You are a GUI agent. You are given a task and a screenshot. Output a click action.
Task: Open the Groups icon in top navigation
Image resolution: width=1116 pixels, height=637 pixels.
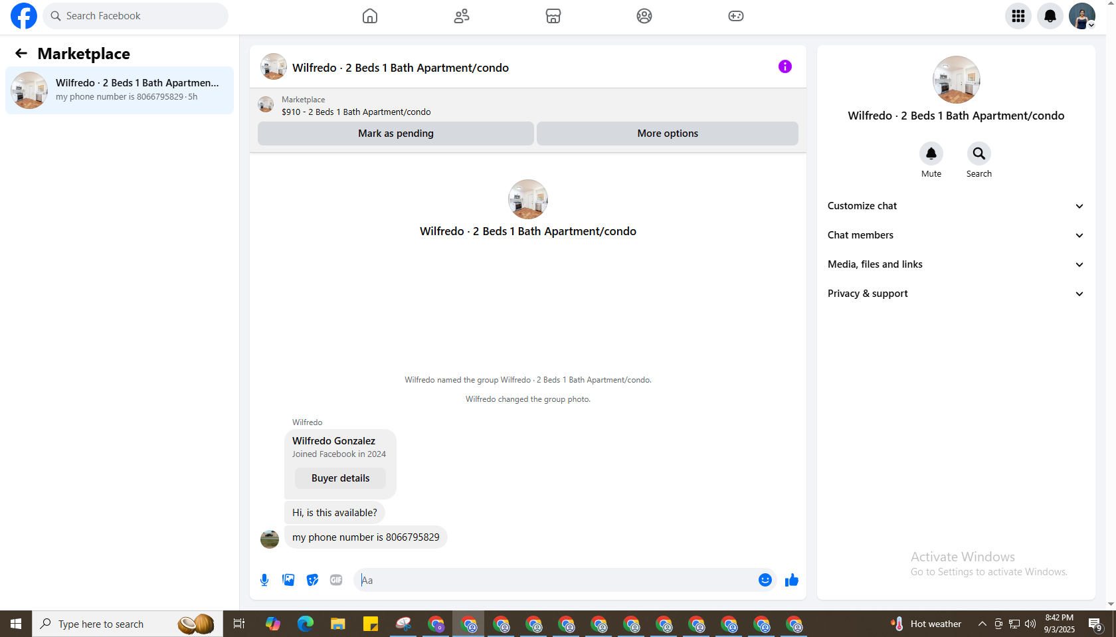pos(644,16)
